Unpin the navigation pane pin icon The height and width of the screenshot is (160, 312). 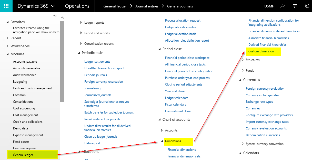(x=55, y=16)
